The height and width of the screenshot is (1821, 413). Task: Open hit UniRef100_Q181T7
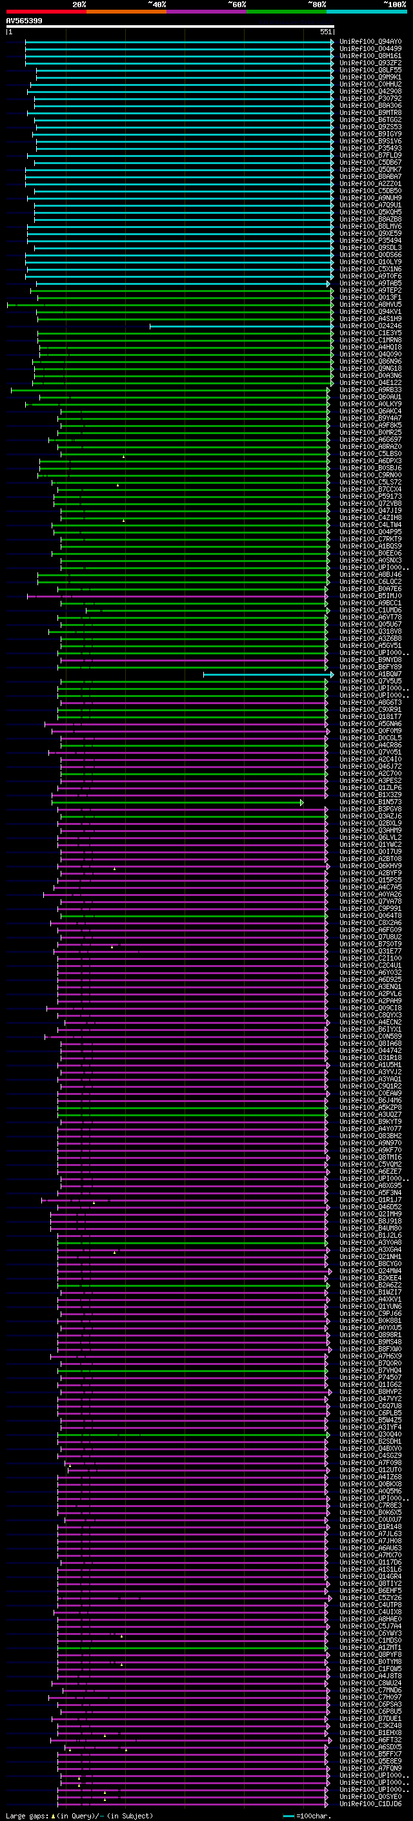coord(370,717)
